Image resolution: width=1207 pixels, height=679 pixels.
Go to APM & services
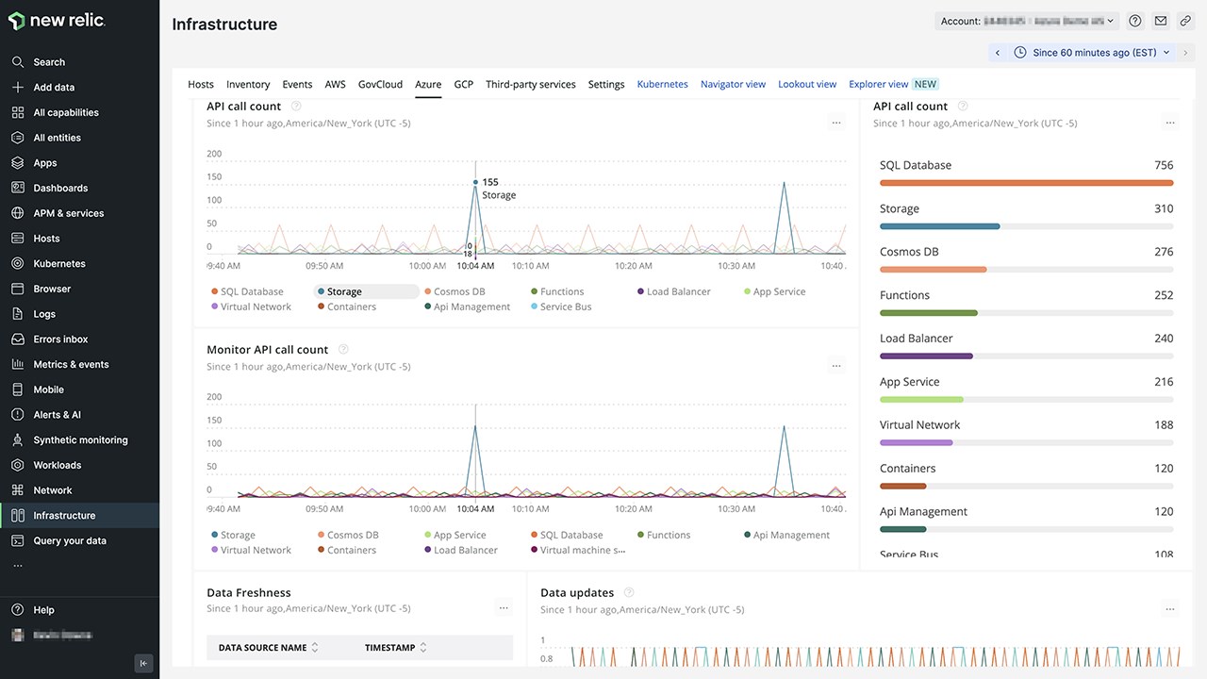[68, 213]
